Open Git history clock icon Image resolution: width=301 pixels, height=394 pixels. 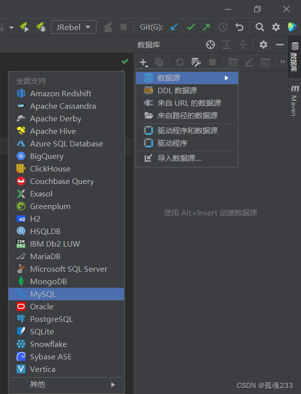click(x=223, y=27)
